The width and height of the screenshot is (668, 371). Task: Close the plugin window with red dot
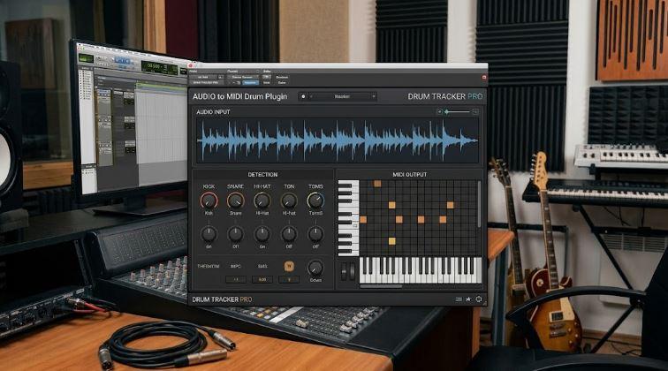(x=192, y=65)
